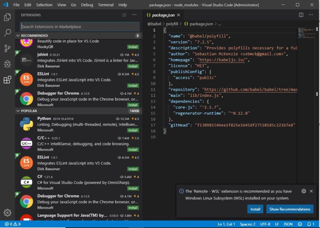The height and width of the screenshot is (228, 320).
Task: Click RECOMMENDED count badge 8
Action: [x=137, y=36]
